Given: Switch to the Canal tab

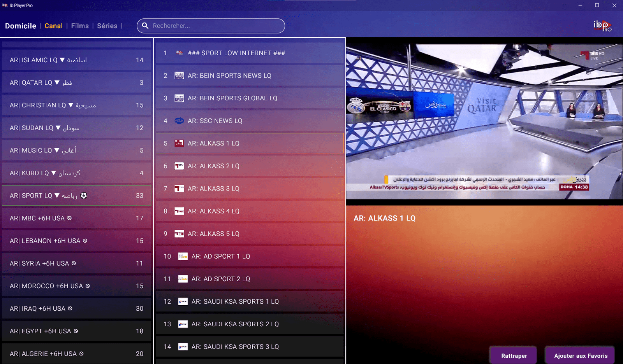Looking at the screenshot, I should pos(53,26).
